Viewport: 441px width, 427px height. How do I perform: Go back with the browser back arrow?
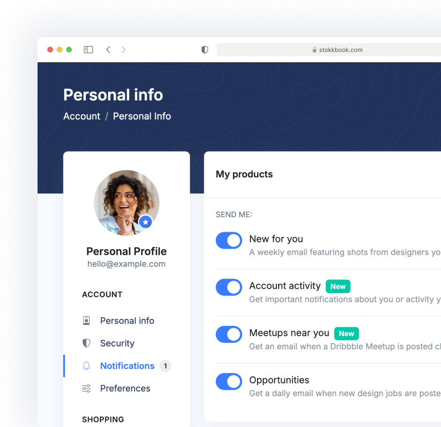click(x=108, y=50)
